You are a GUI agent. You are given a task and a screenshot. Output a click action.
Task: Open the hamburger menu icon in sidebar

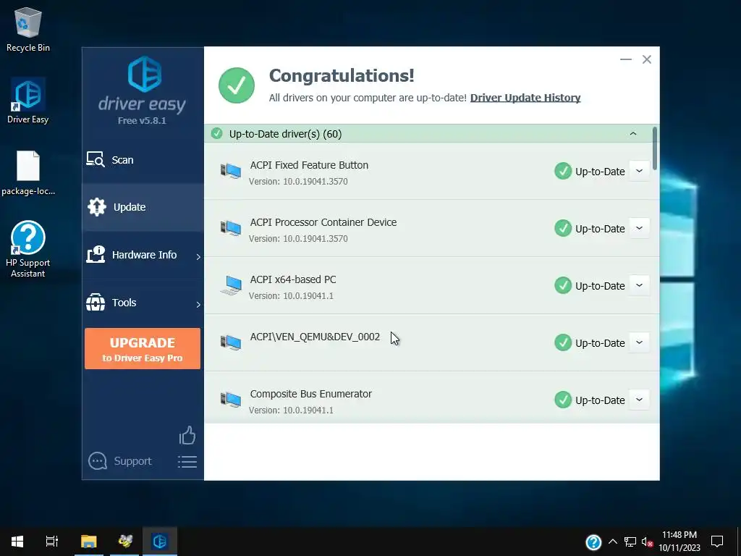(187, 461)
